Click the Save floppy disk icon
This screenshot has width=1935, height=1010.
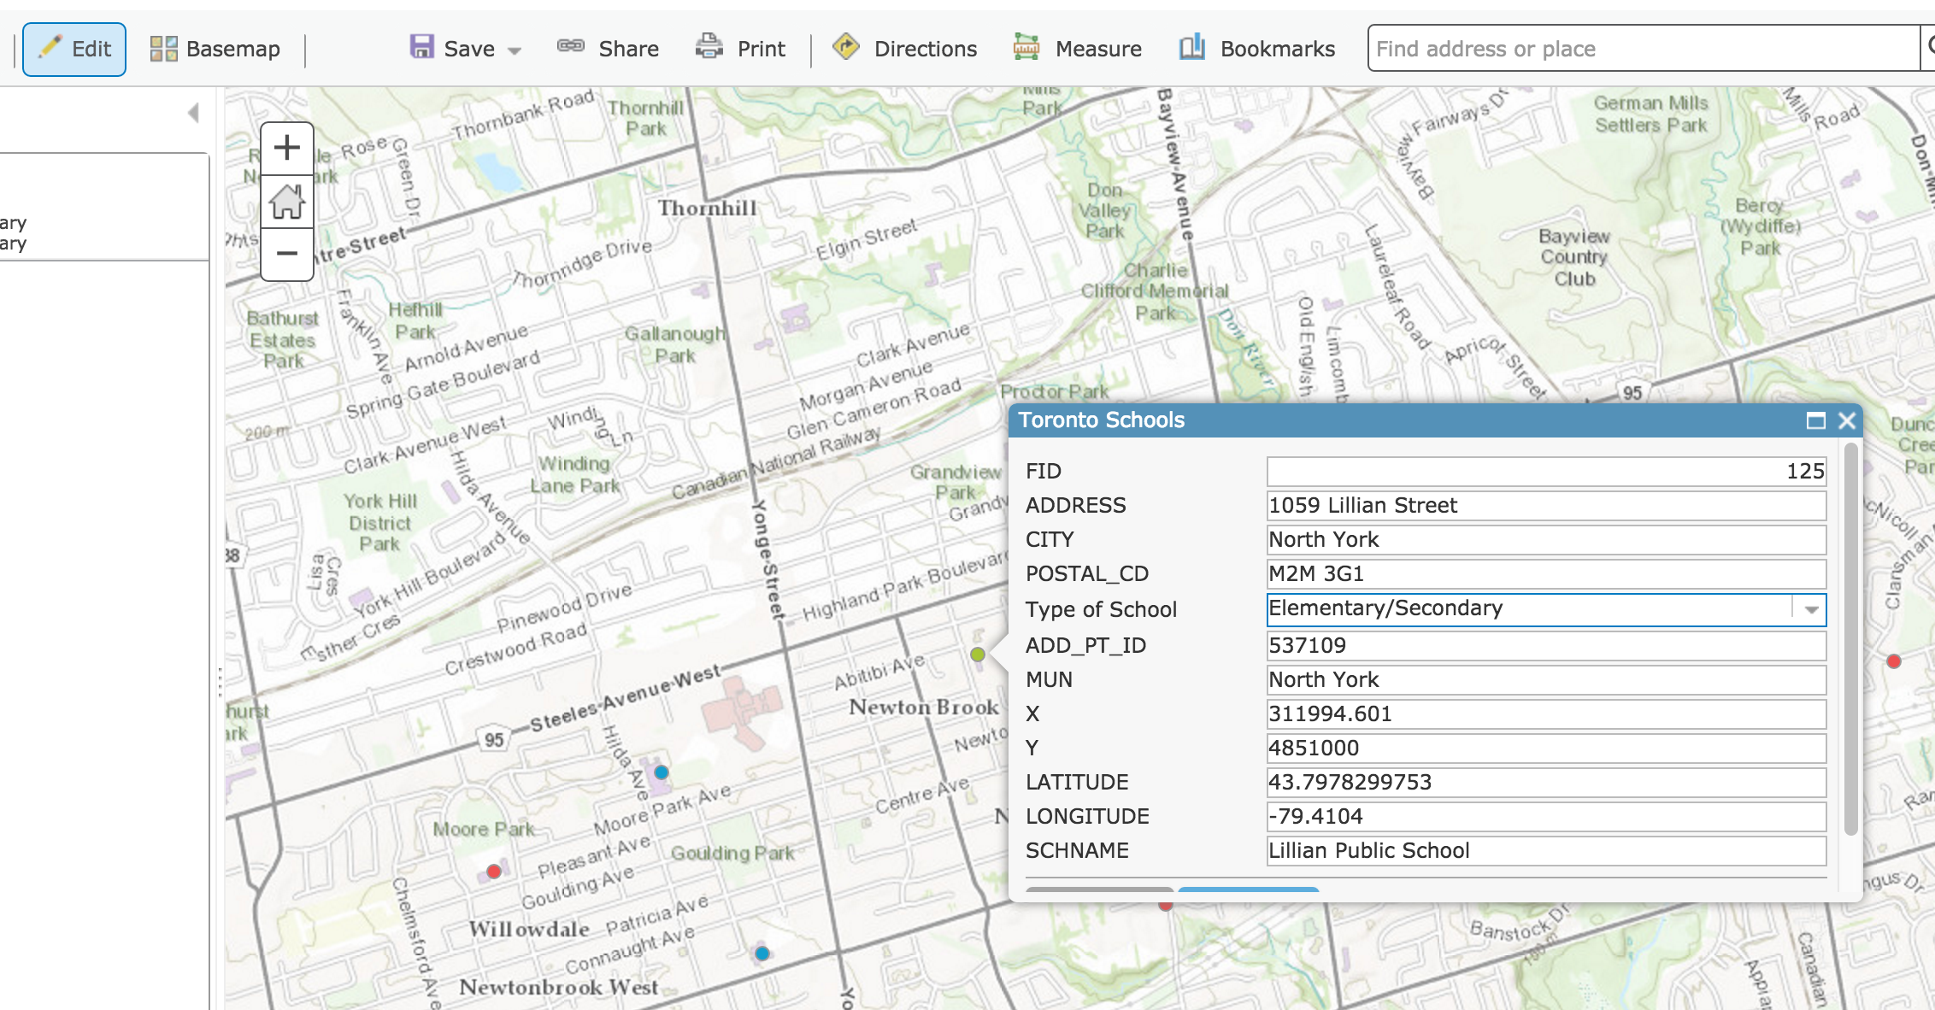pos(422,47)
